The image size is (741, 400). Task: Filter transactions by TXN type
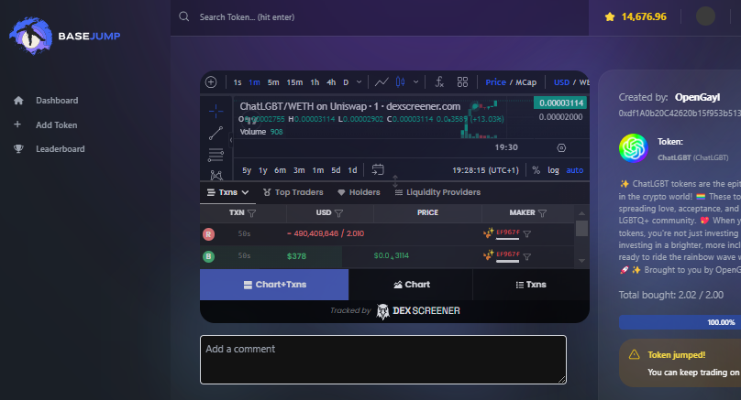point(251,213)
